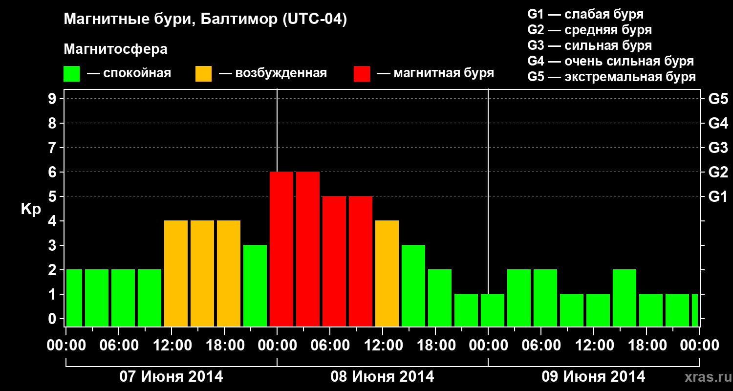The width and height of the screenshot is (733, 391).
Task: Click the orange Kp 4 bar at 18:00 on 07 June
Action: pyautogui.click(x=229, y=274)
